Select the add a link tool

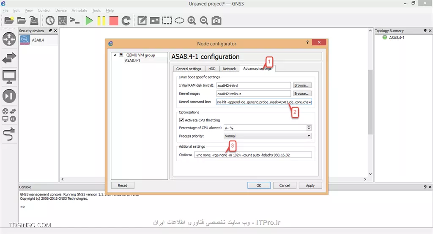[x=9, y=134]
